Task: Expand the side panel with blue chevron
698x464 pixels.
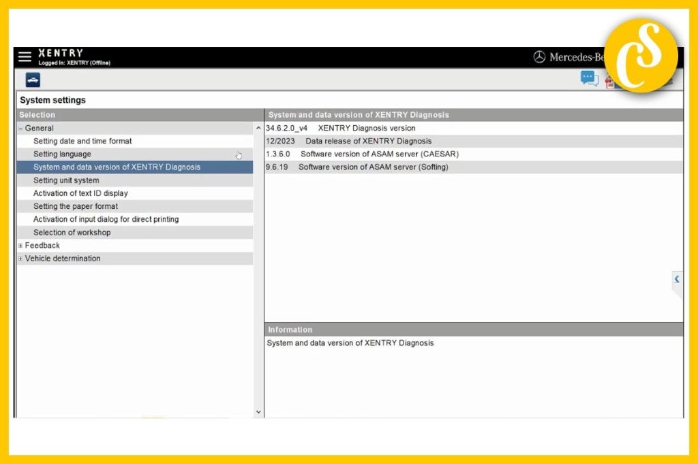Action: tap(677, 280)
